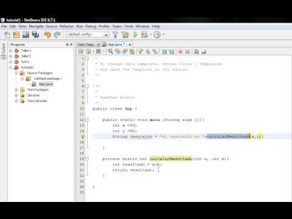Jump to last edit in editor toolbar
The width and height of the screenshot is (292, 219).
coord(81,51)
